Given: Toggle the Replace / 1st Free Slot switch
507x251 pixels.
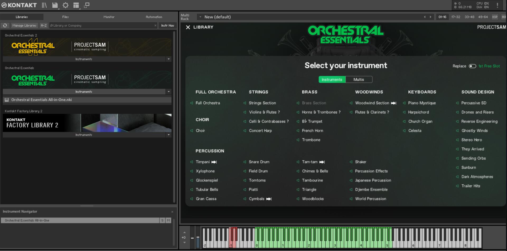Looking at the screenshot, I should point(472,66).
